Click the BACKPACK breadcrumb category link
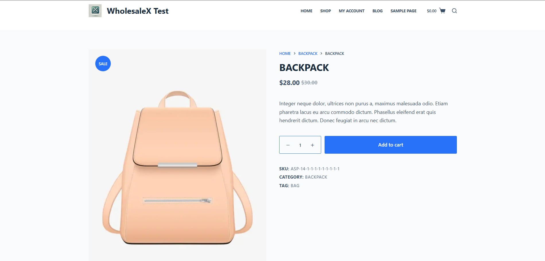545x261 pixels. (x=308, y=54)
